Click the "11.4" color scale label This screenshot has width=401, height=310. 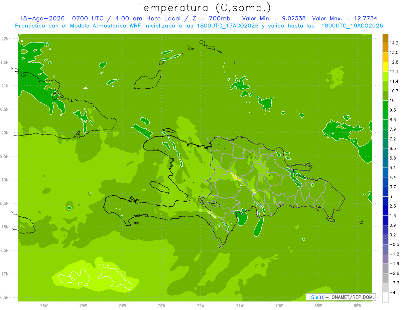point(394,81)
